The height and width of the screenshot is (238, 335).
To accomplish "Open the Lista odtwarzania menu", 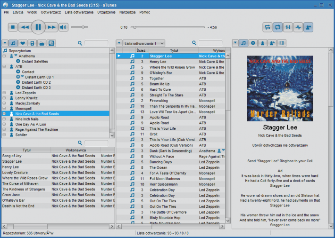I will coord(79,12).
